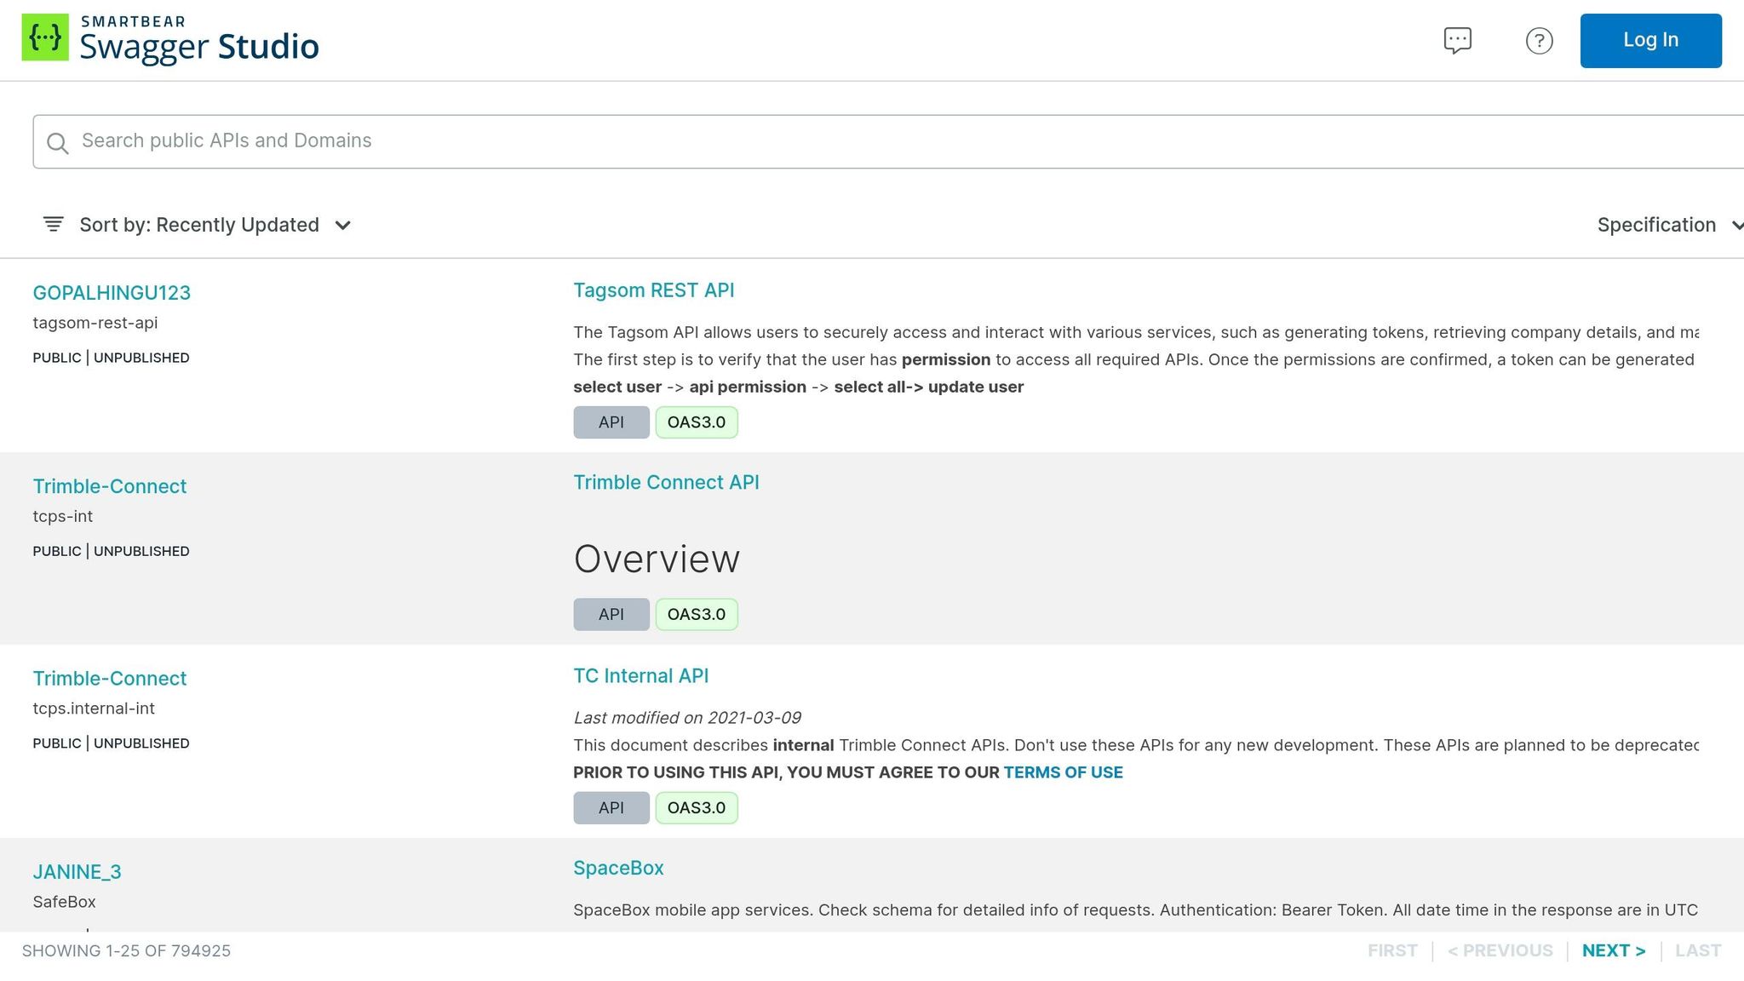Click the LAST pagination link
This screenshot has height=981, width=1744.
[x=1698, y=951]
